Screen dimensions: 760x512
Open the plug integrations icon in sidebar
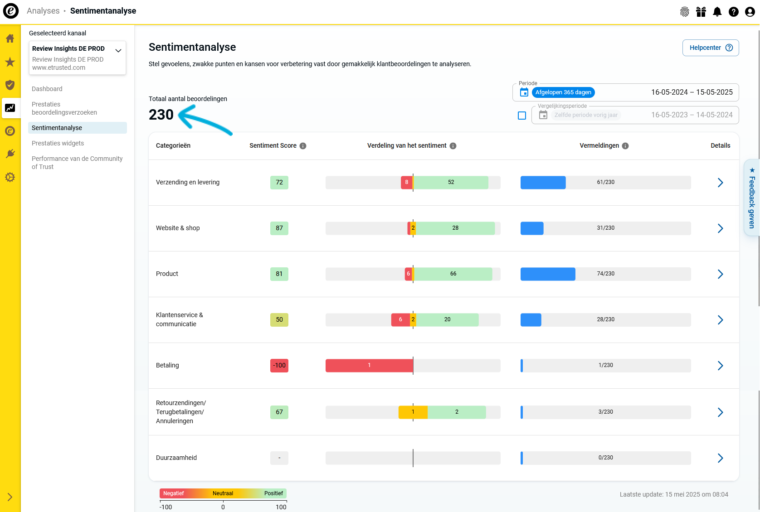pyautogui.click(x=10, y=154)
